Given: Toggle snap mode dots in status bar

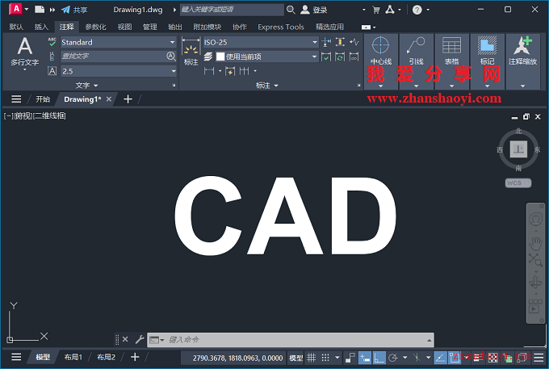Looking at the screenshot, I should [x=325, y=358].
